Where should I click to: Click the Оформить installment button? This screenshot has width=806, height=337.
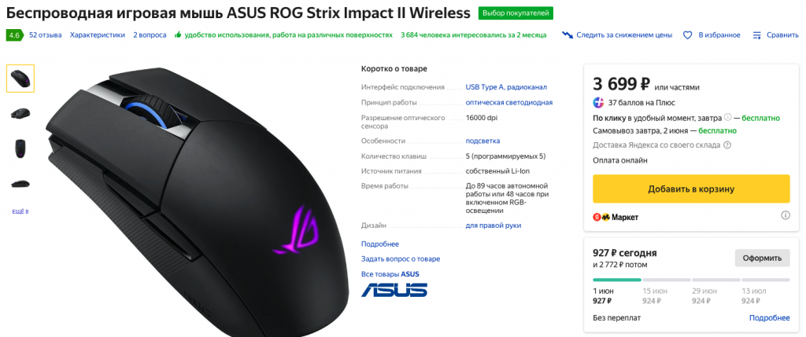(762, 258)
